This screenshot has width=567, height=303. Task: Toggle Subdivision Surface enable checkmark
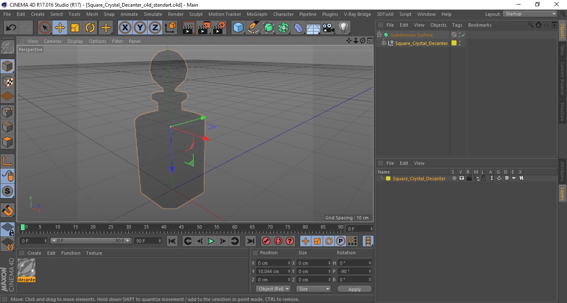463,35
